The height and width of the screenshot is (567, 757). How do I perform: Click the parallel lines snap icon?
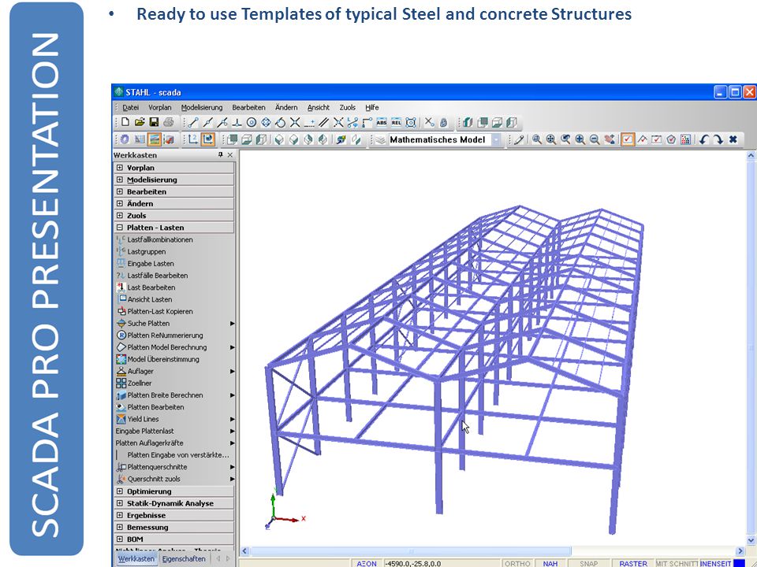tap(324, 123)
